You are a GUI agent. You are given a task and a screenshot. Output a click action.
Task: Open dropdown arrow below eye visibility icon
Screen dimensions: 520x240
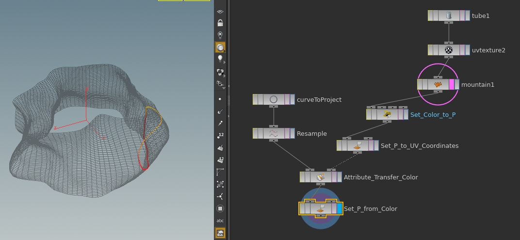click(224, 88)
